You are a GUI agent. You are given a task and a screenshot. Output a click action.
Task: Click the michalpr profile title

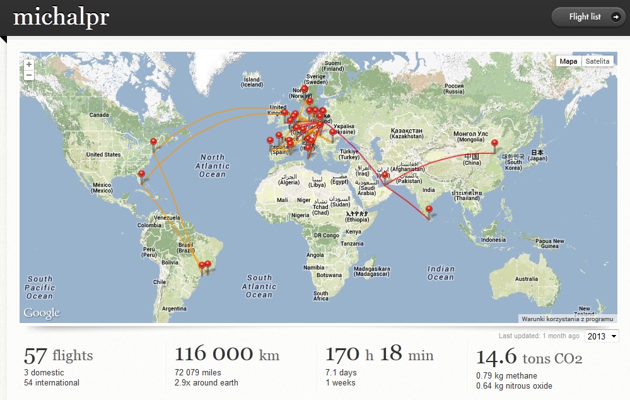click(61, 17)
